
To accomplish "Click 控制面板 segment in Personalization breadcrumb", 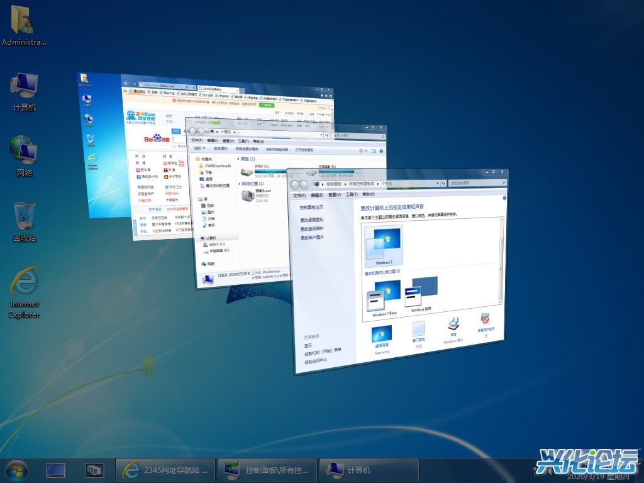I will tap(334, 184).
